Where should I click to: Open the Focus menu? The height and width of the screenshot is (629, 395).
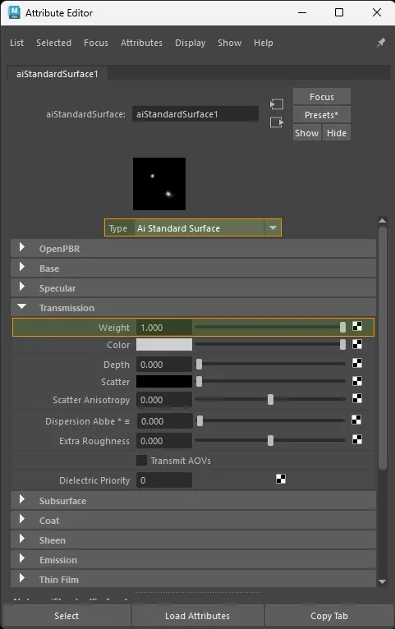coord(96,43)
